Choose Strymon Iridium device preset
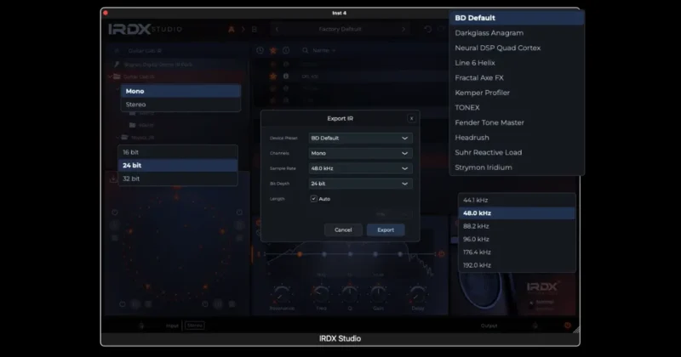The width and height of the screenshot is (681, 357). click(x=517, y=167)
